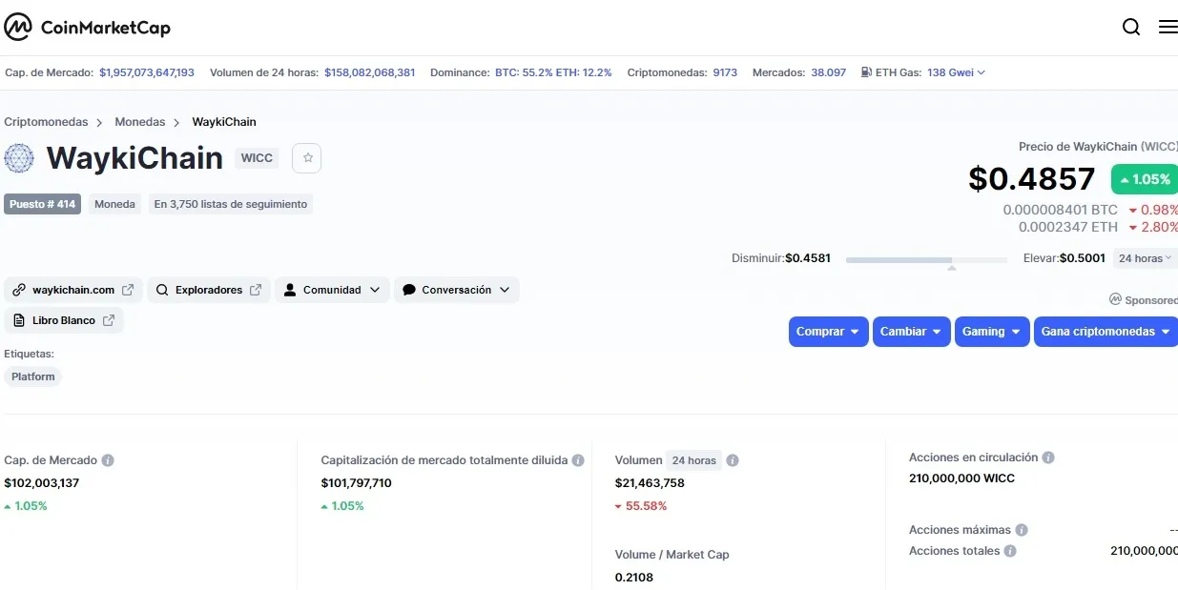Open the Gana criptomonedas dropdown

[1106, 332]
